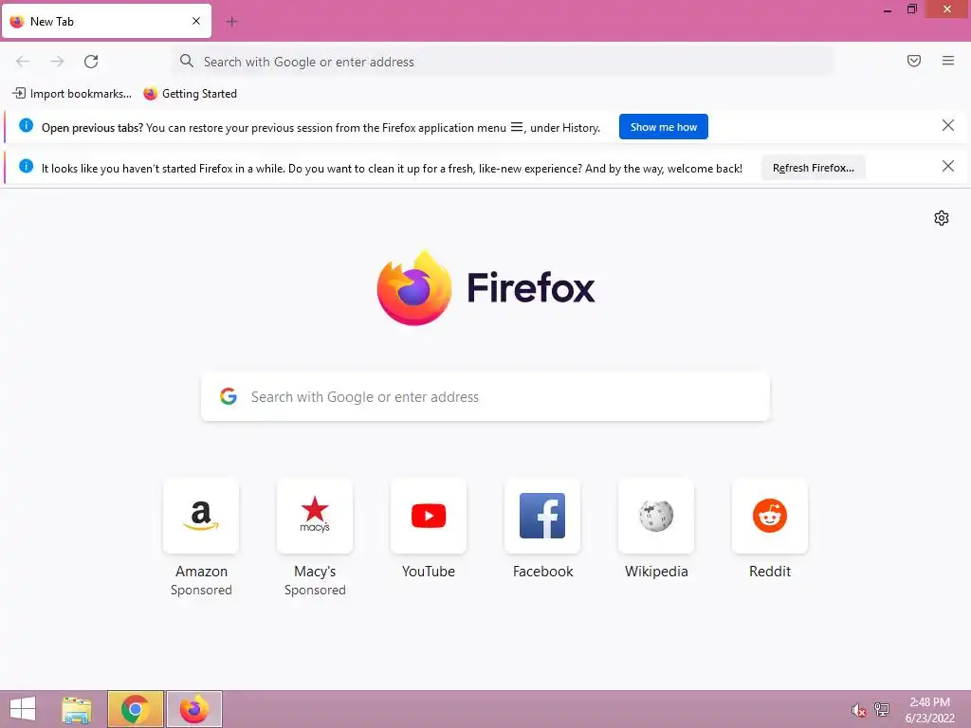Click the info icon on welcome back bar
Viewport: 971px width, 728px height.
point(26,166)
